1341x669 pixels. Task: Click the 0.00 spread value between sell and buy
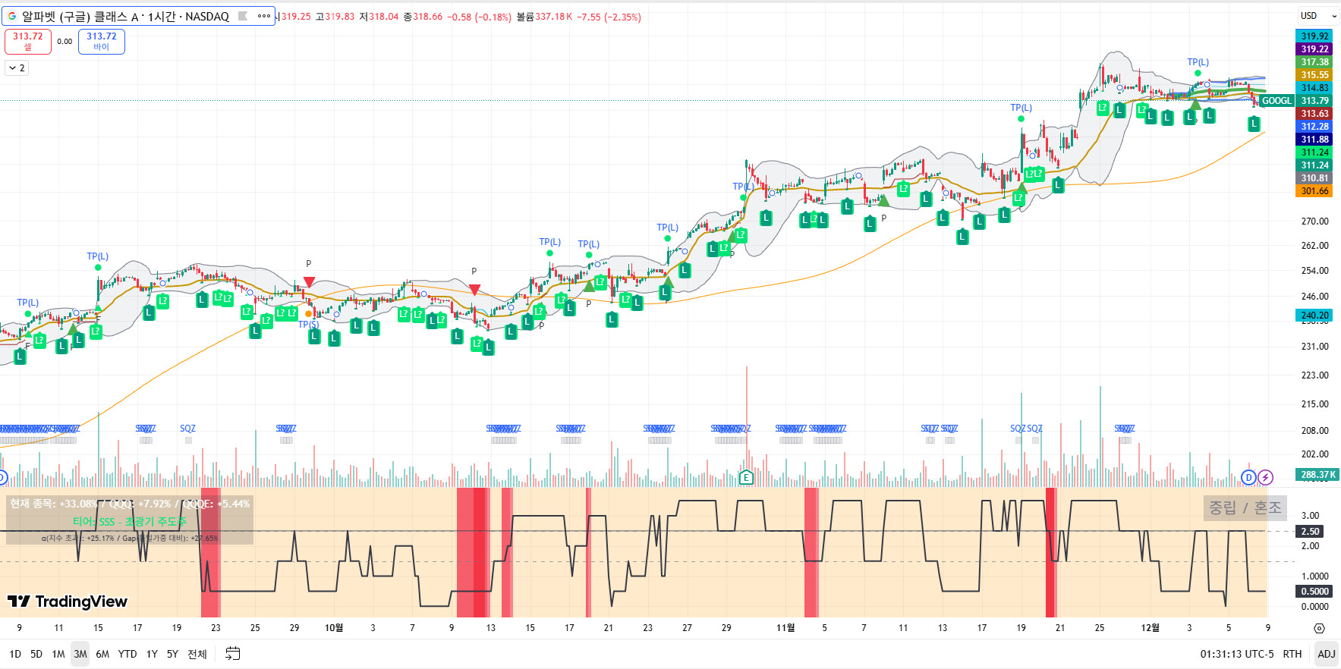[x=65, y=42]
